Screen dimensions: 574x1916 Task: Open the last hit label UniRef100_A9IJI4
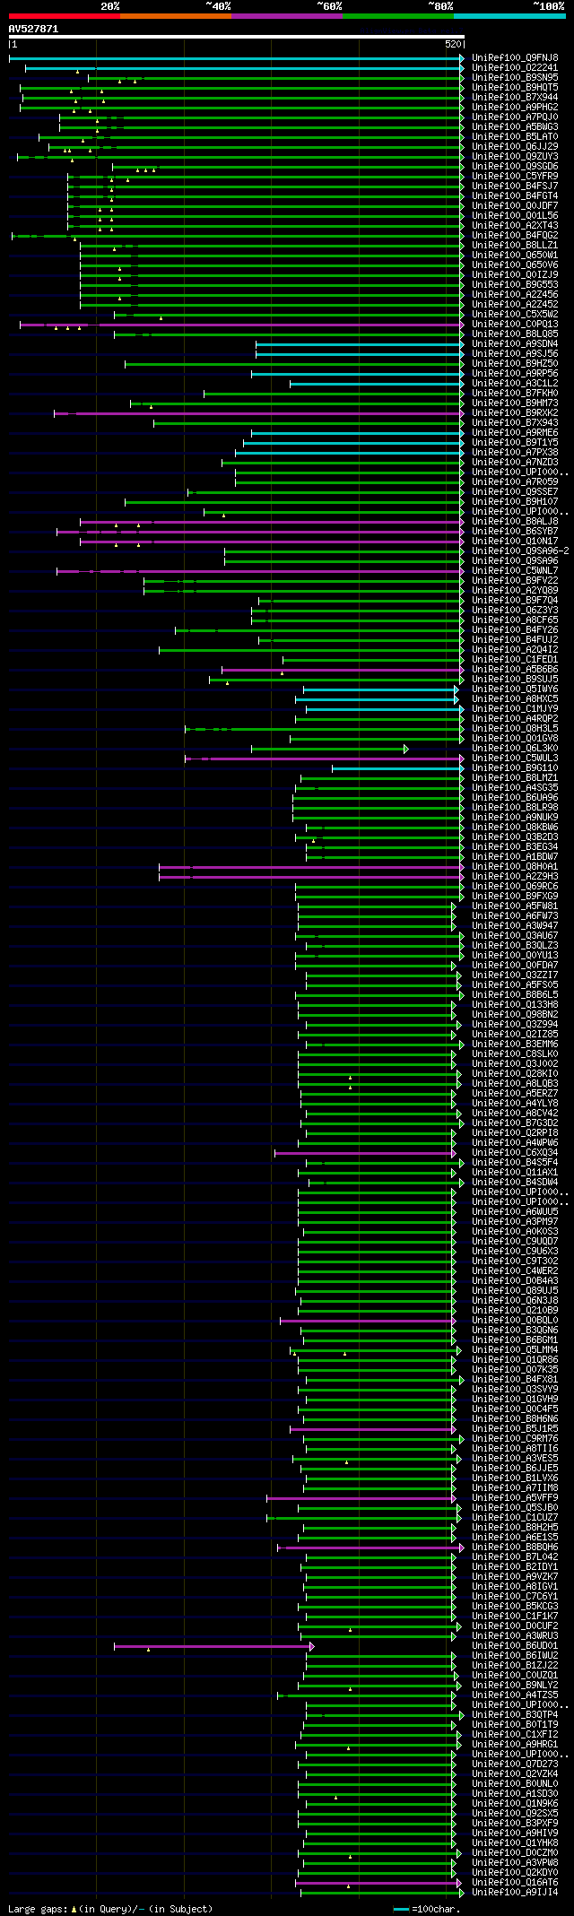(515, 1892)
